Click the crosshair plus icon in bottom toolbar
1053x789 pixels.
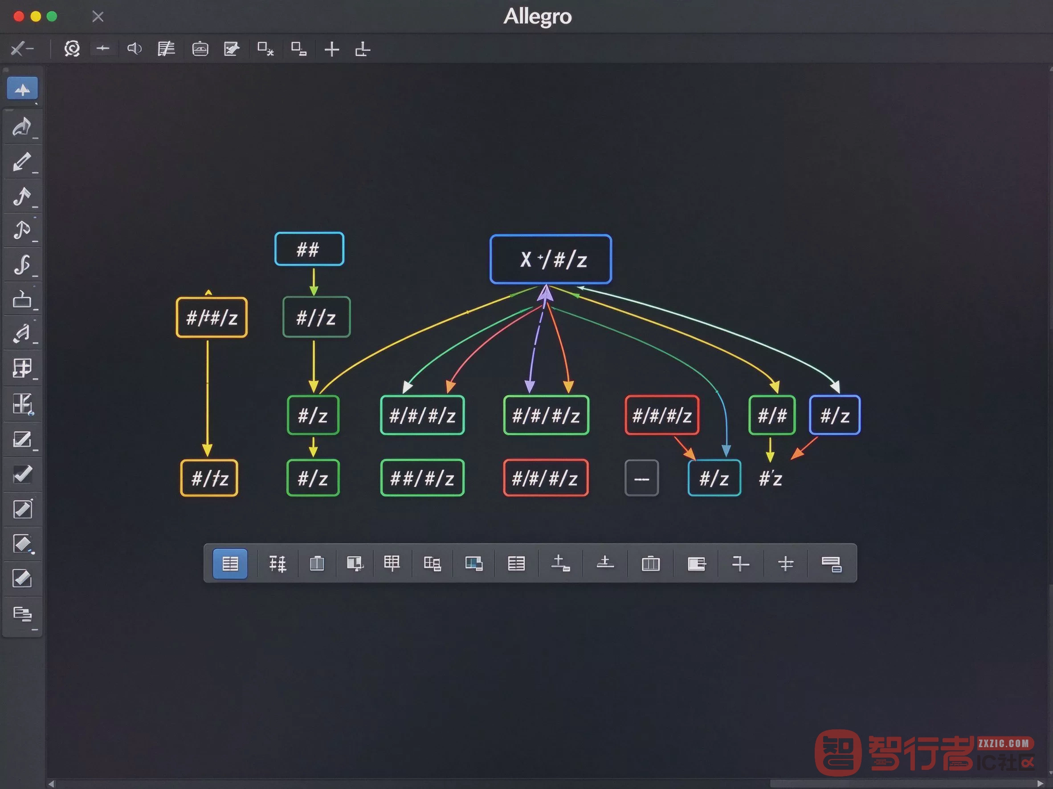[785, 563]
